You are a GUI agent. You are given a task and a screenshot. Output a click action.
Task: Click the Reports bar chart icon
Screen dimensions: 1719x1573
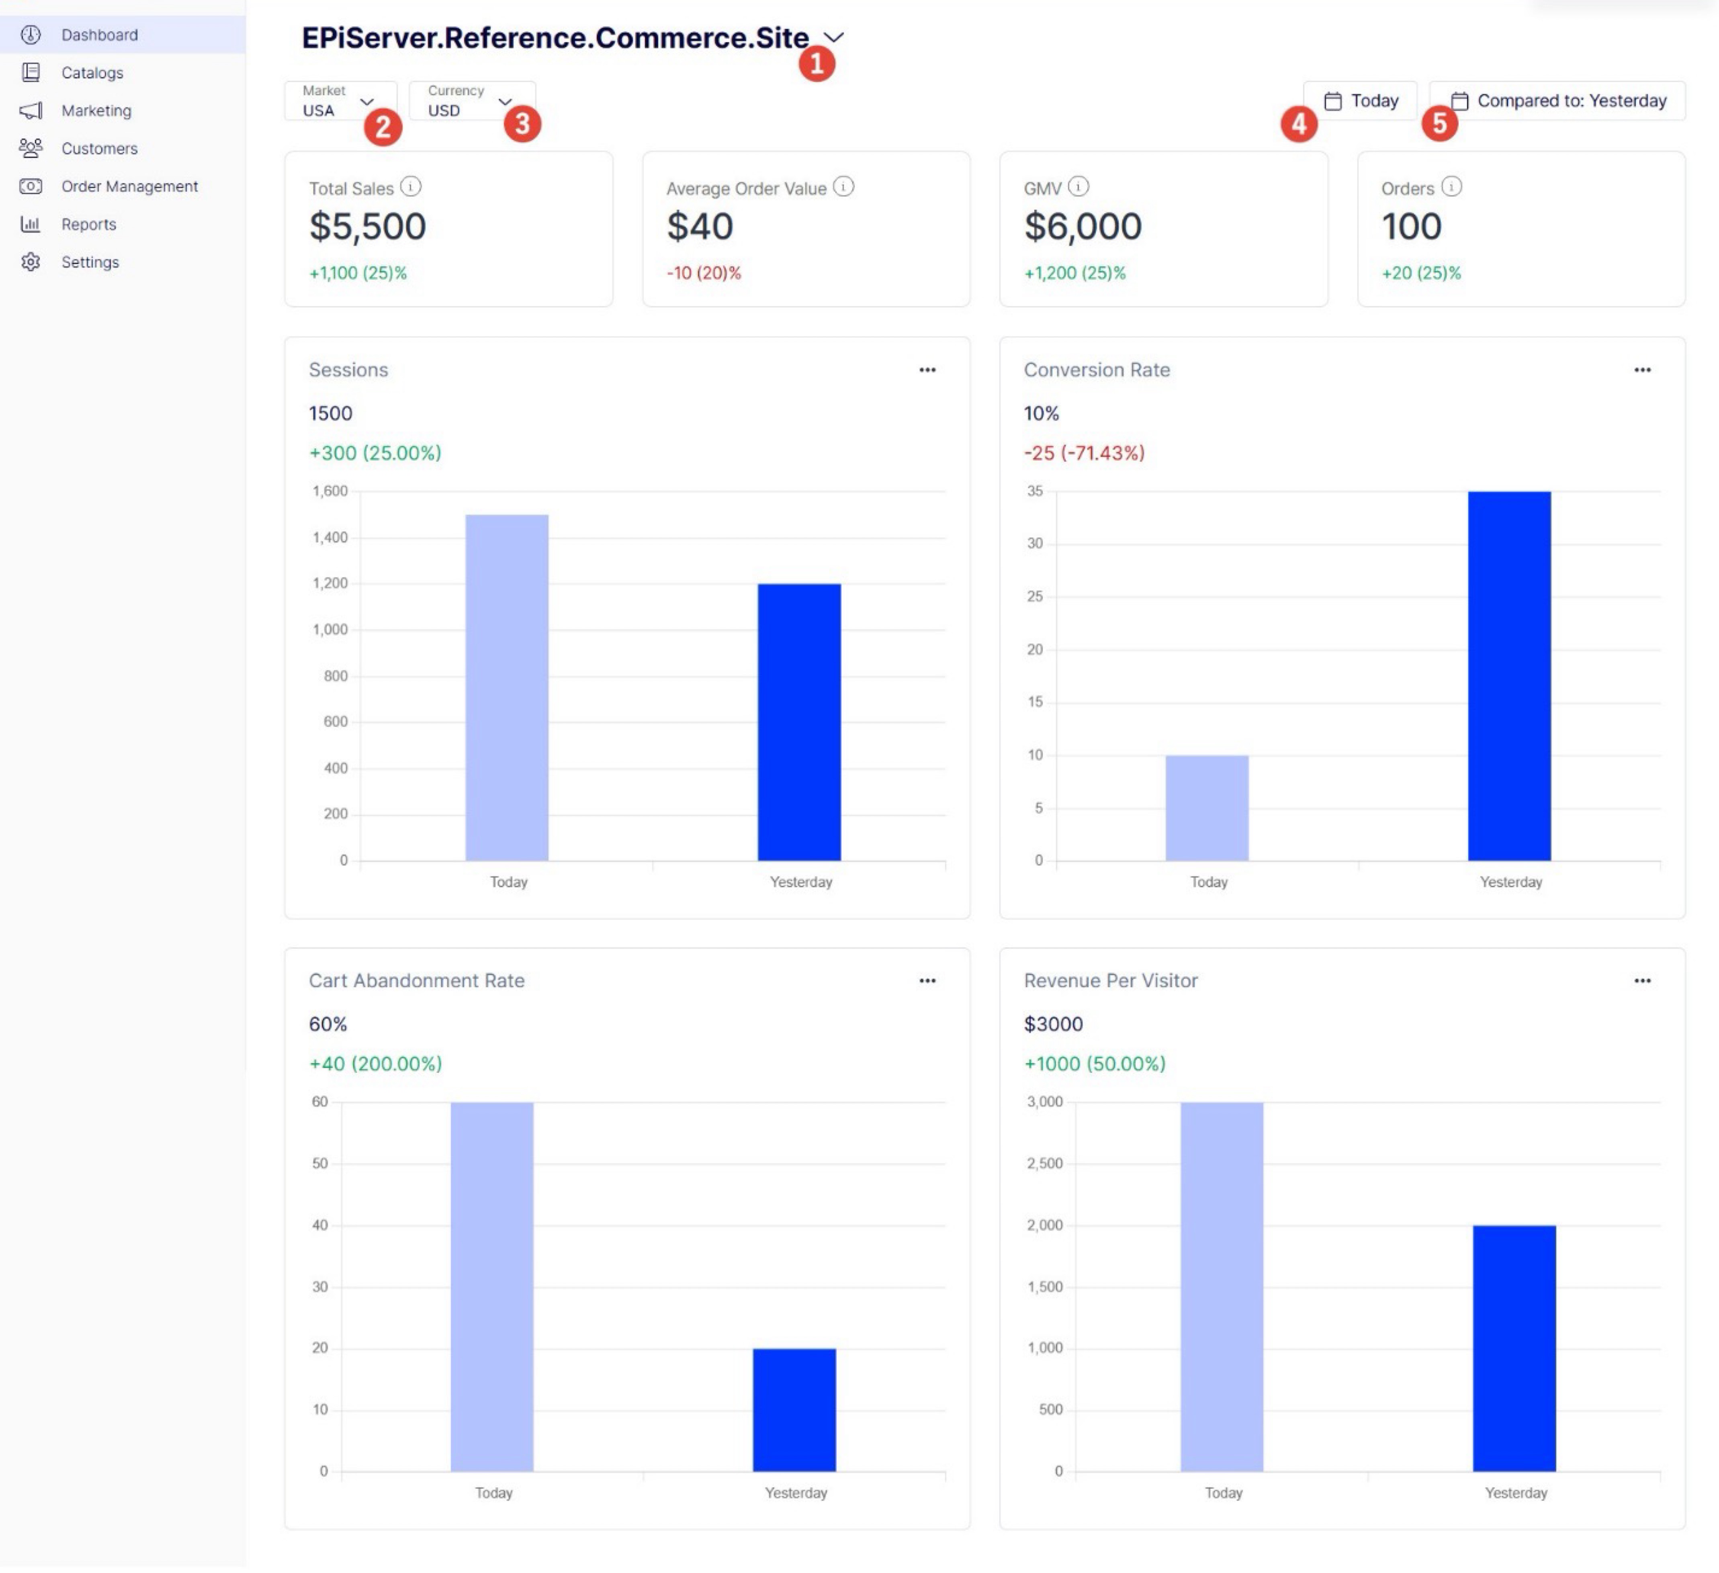click(x=31, y=224)
